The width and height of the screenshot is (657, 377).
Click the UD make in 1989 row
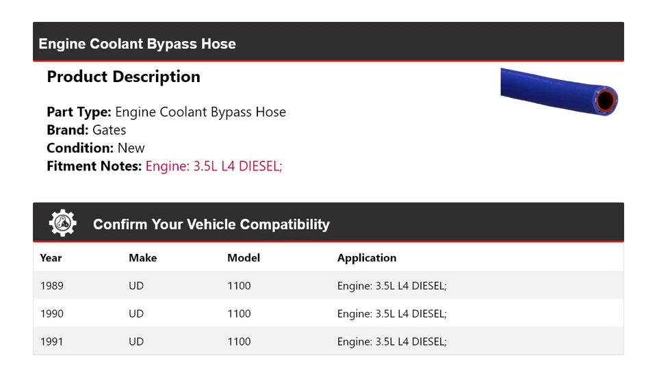tap(136, 285)
